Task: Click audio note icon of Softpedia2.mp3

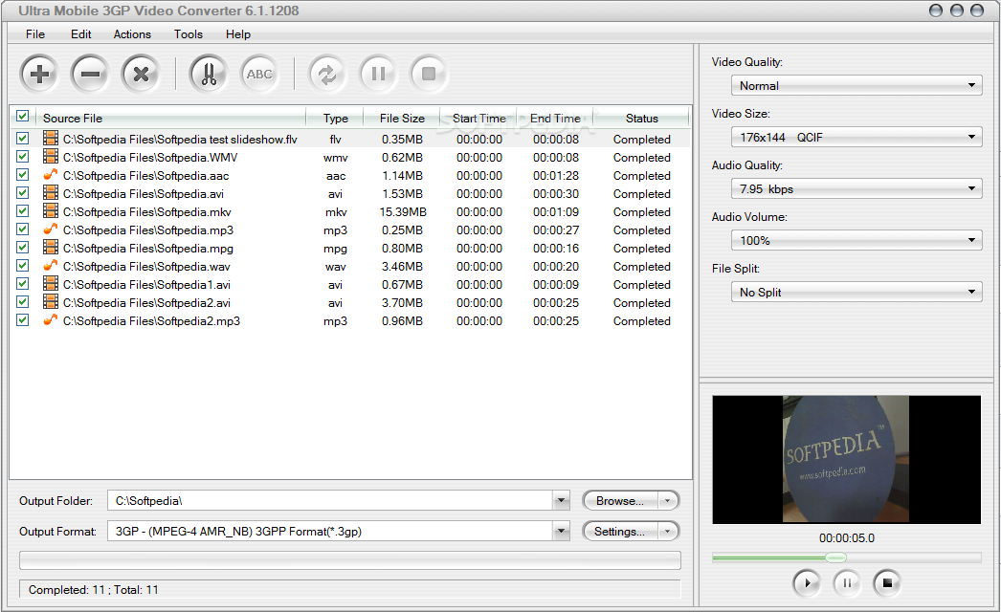Action: 51,319
